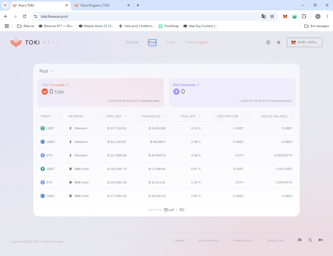Open the Documentation footer link

(209, 240)
